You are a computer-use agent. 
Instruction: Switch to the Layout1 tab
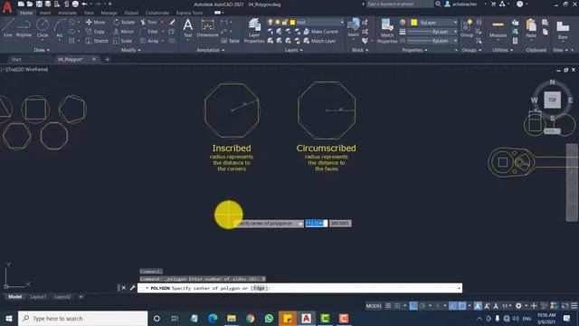(38, 297)
